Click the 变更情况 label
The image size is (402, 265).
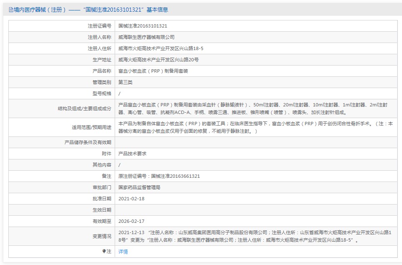(x=102, y=236)
